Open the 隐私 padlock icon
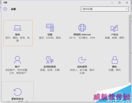The height and width of the screenshot is (103, 132). click(x=115, y=60)
